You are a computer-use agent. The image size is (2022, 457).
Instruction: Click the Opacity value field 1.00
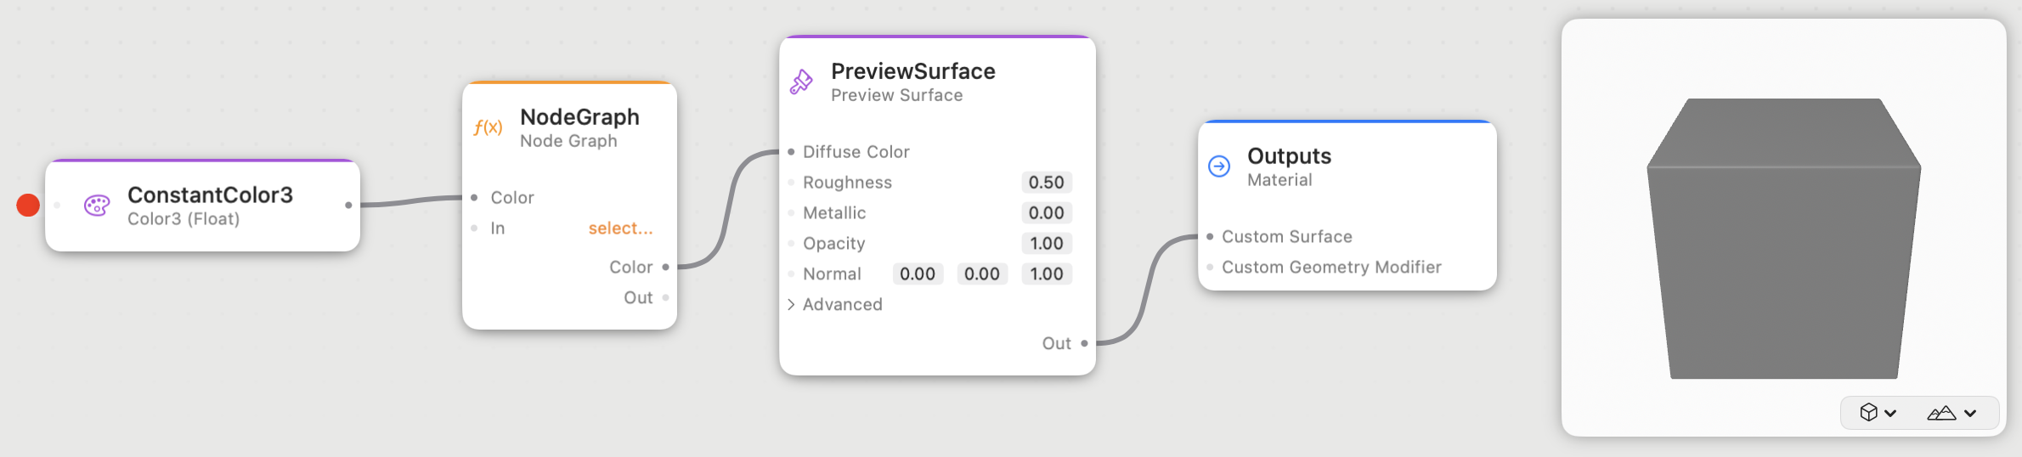pos(1047,244)
